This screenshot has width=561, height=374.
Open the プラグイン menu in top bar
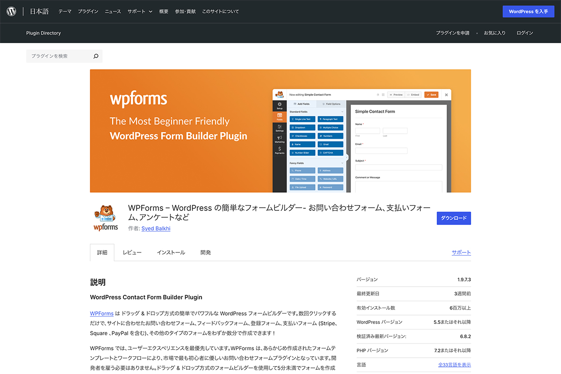pos(88,12)
